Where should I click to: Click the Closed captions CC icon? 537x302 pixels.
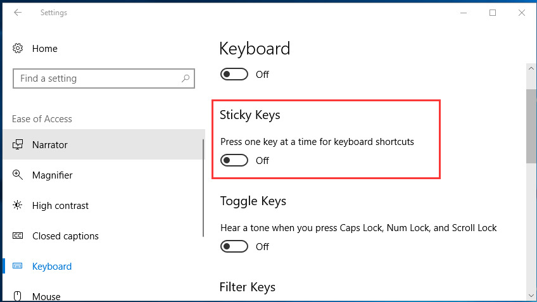[18, 236]
